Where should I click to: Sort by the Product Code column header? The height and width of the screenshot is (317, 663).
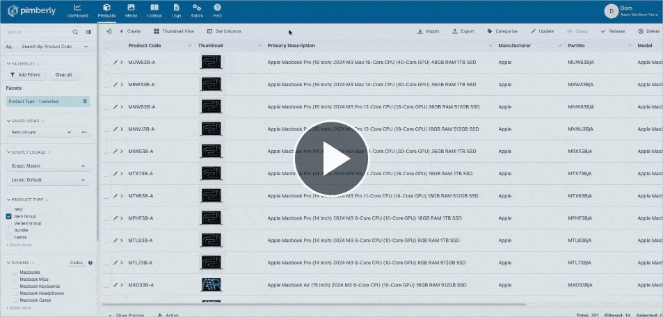click(145, 46)
